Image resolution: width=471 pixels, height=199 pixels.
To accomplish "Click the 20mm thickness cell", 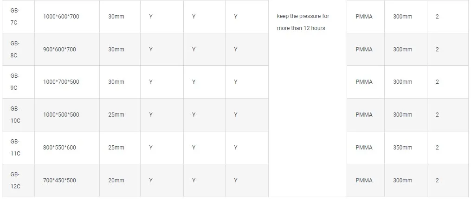I will pos(116,180).
